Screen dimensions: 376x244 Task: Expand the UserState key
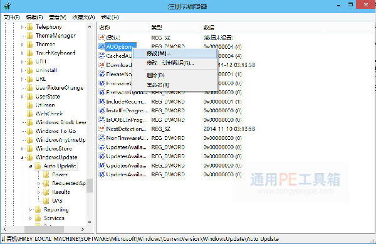[x=22, y=97]
